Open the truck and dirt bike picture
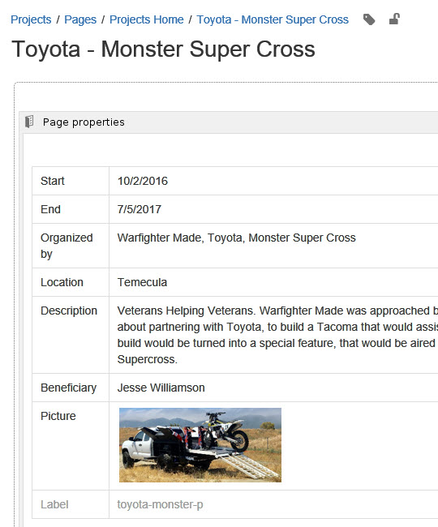The width and height of the screenshot is (438, 527). [x=200, y=445]
